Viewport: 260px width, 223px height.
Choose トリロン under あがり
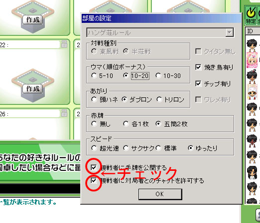pyautogui.click(x=159, y=99)
